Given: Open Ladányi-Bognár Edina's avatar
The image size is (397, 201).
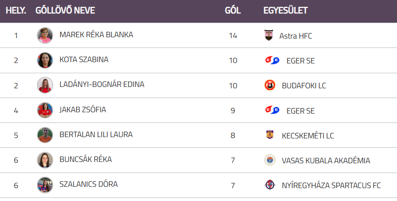Looking at the screenshot, I should click(45, 85).
